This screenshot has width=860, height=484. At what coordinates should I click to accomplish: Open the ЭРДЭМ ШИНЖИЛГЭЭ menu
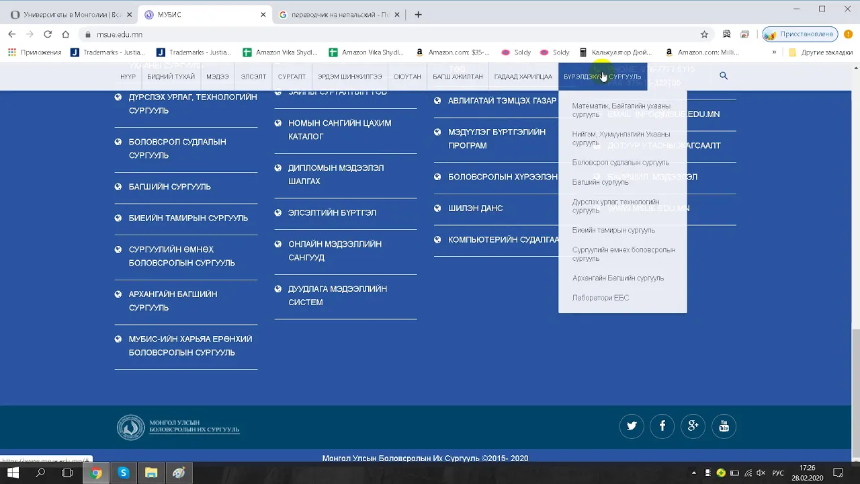click(x=349, y=77)
